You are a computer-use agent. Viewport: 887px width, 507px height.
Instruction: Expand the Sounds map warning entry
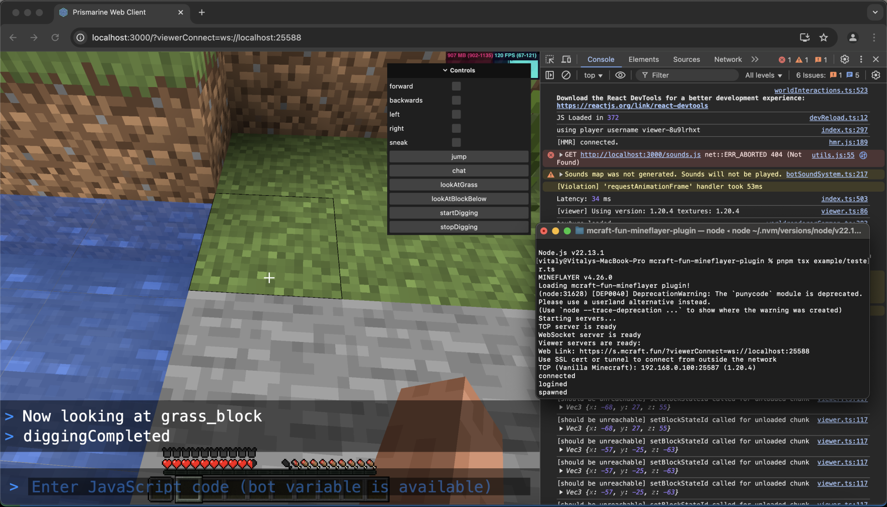pos(561,174)
